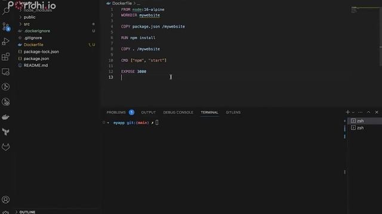382x214 pixels.
Task: Switch to the Debug Console tab
Action: tap(178, 112)
